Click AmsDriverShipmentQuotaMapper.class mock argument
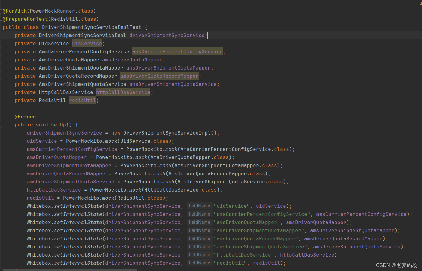The image size is (422, 271). [x=226, y=166]
